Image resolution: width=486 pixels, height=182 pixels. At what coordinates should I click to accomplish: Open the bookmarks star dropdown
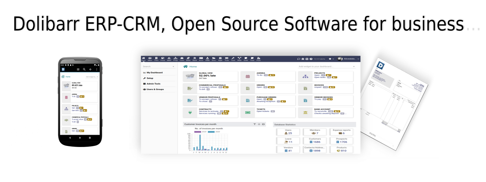click(x=331, y=59)
